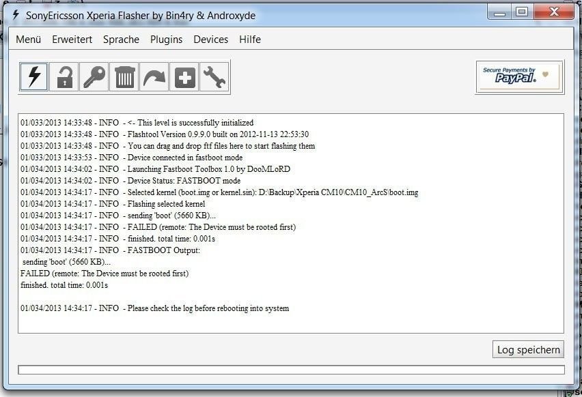582x397 pixels.
Task: Click the Secure Payments by PayPal button
Action: coord(520,76)
